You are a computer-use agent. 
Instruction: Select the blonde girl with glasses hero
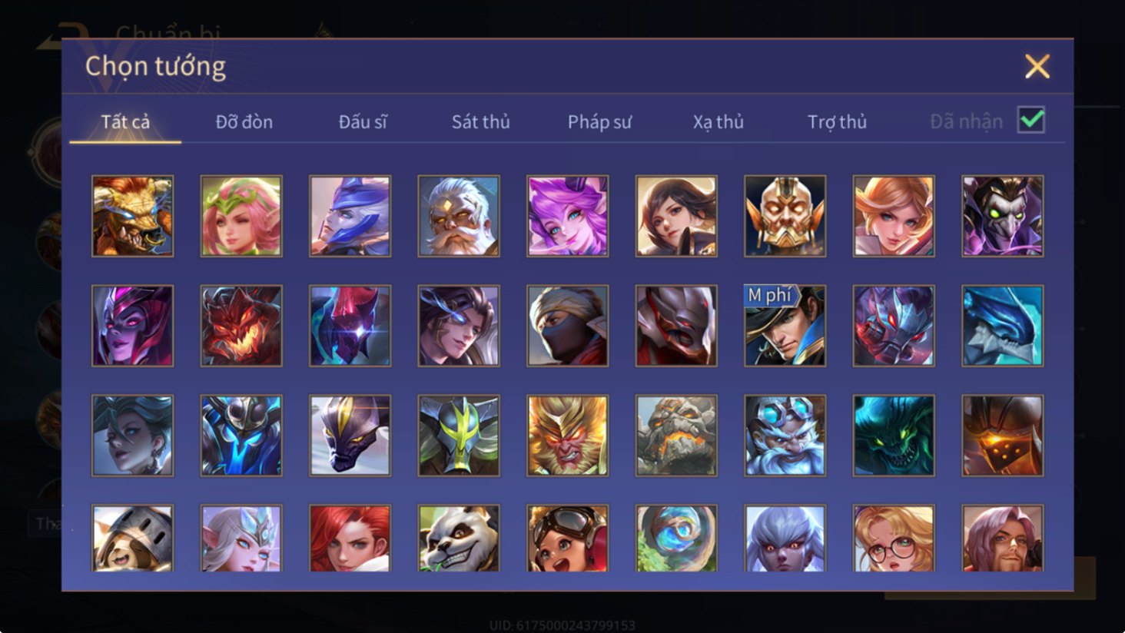point(894,539)
